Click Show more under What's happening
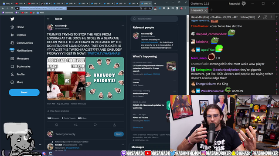This screenshot has width=279, height=156. 138,127
